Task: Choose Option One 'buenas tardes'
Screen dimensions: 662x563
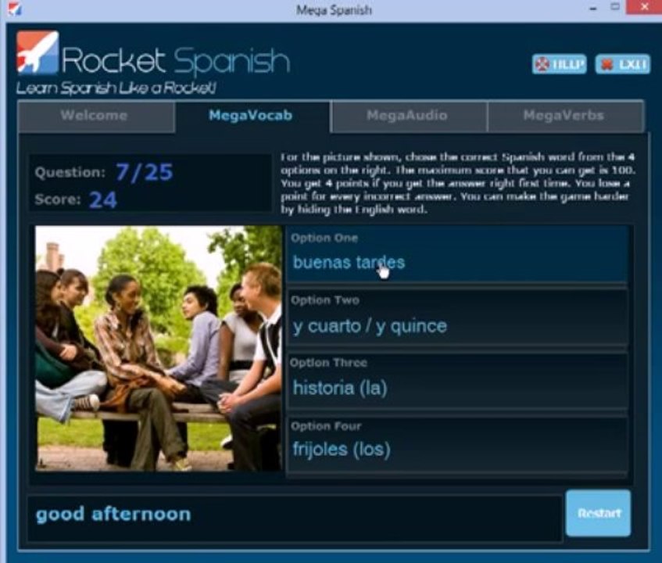Action: click(x=456, y=255)
